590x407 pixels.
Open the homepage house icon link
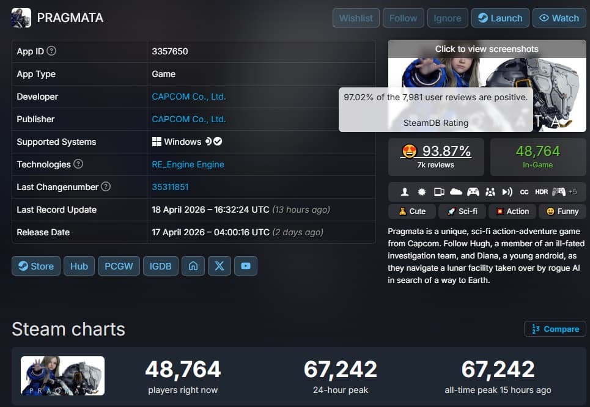click(193, 266)
